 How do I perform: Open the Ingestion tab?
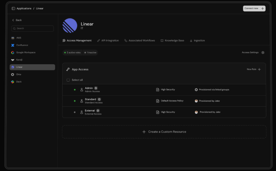coord(197,41)
